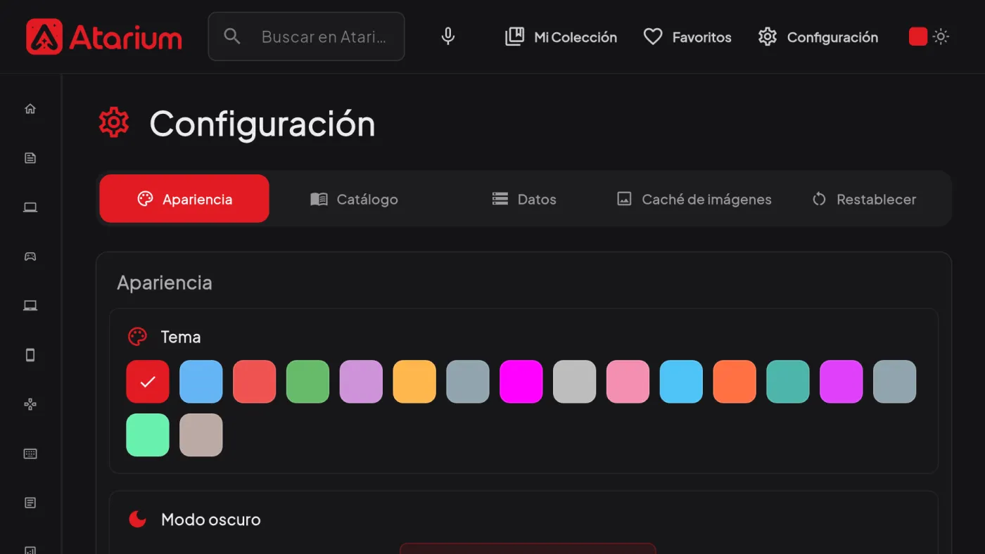The height and width of the screenshot is (554, 985).
Task: Click the heart icon beside Favoritos
Action: pos(653,37)
